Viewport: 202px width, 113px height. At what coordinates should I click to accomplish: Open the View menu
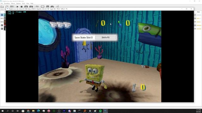tap(27, 3)
